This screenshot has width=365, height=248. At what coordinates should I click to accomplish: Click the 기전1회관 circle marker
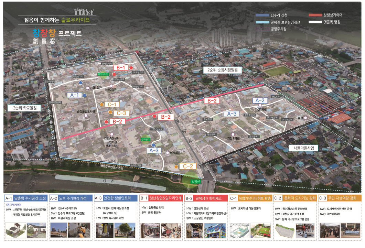coord(233,134)
